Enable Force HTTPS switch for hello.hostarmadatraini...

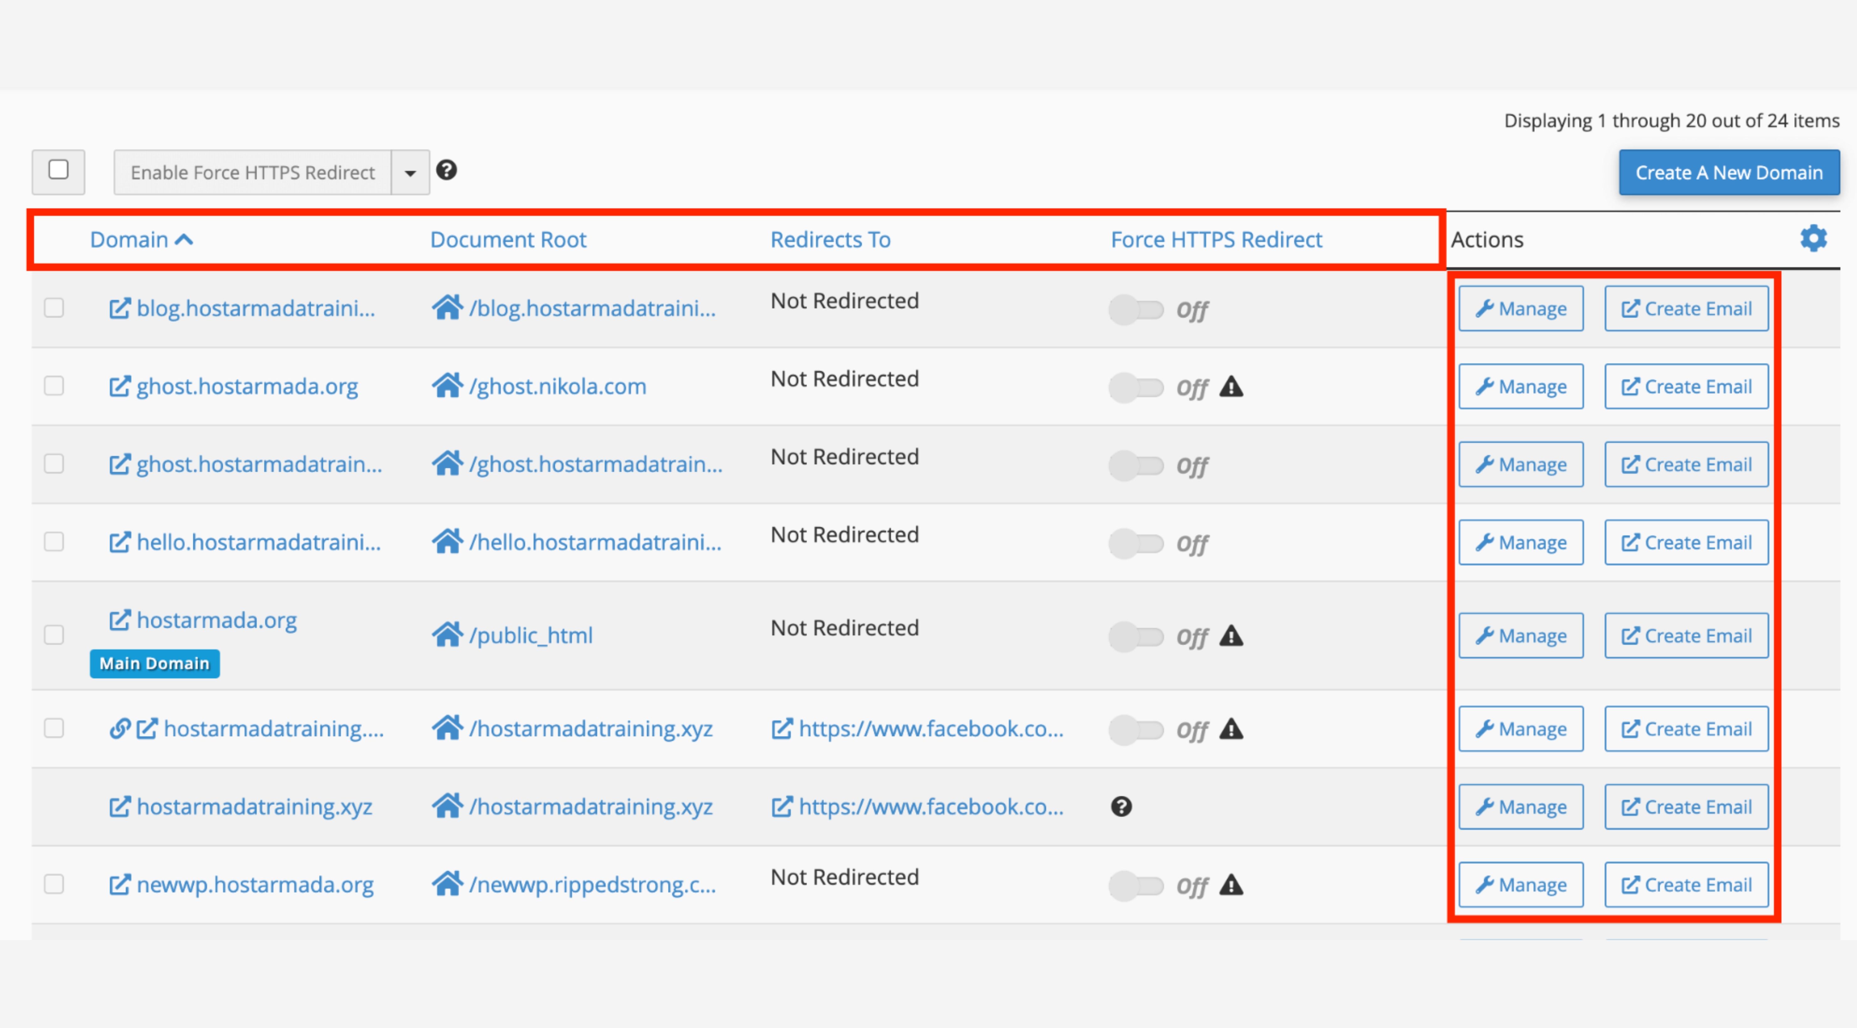coord(1136,544)
